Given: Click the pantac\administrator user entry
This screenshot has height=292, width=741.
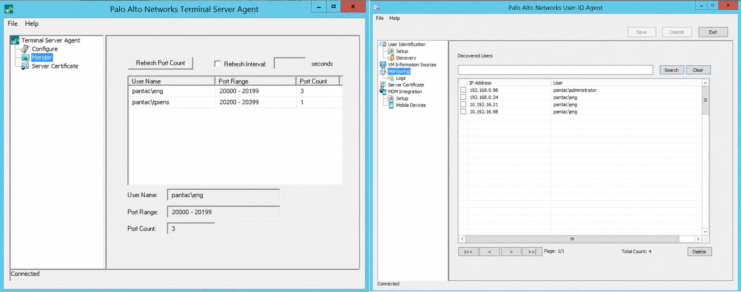Looking at the screenshot, I should 575,90.
